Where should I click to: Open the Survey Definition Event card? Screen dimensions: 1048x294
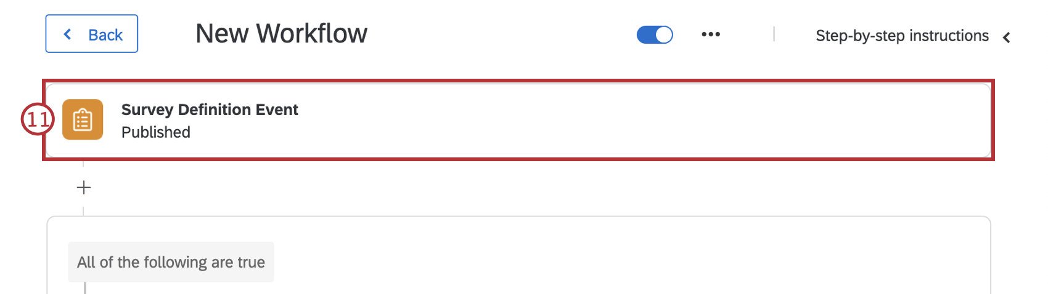518,121
